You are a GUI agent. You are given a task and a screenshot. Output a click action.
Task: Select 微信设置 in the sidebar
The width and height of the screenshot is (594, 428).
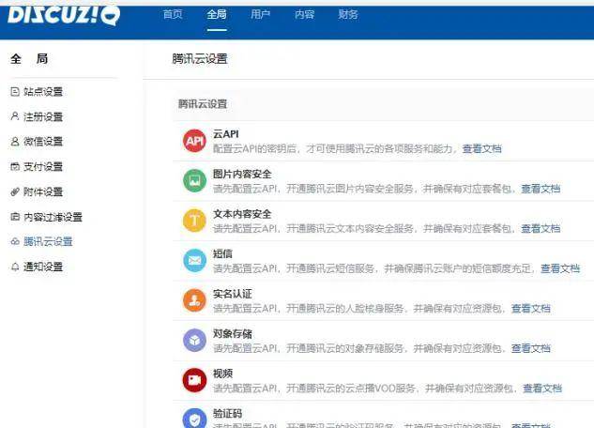pyautogui.click(x=43, y=142)
